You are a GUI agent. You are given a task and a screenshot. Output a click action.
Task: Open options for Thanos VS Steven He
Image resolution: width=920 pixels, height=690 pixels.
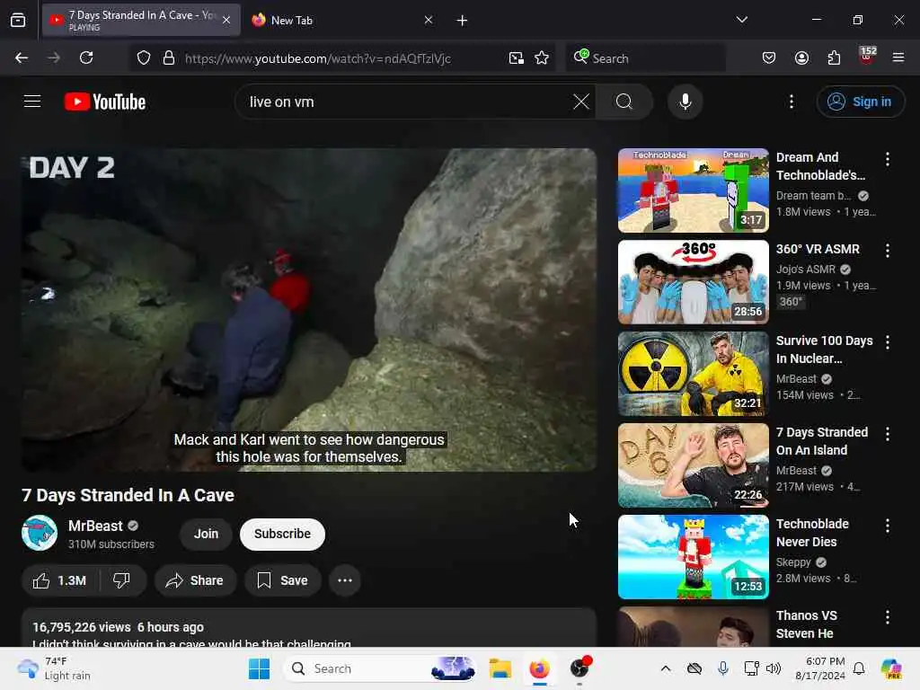click(x=887, y=616)
